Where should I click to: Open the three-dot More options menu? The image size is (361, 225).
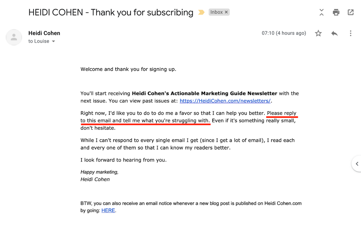pos(350,34)
